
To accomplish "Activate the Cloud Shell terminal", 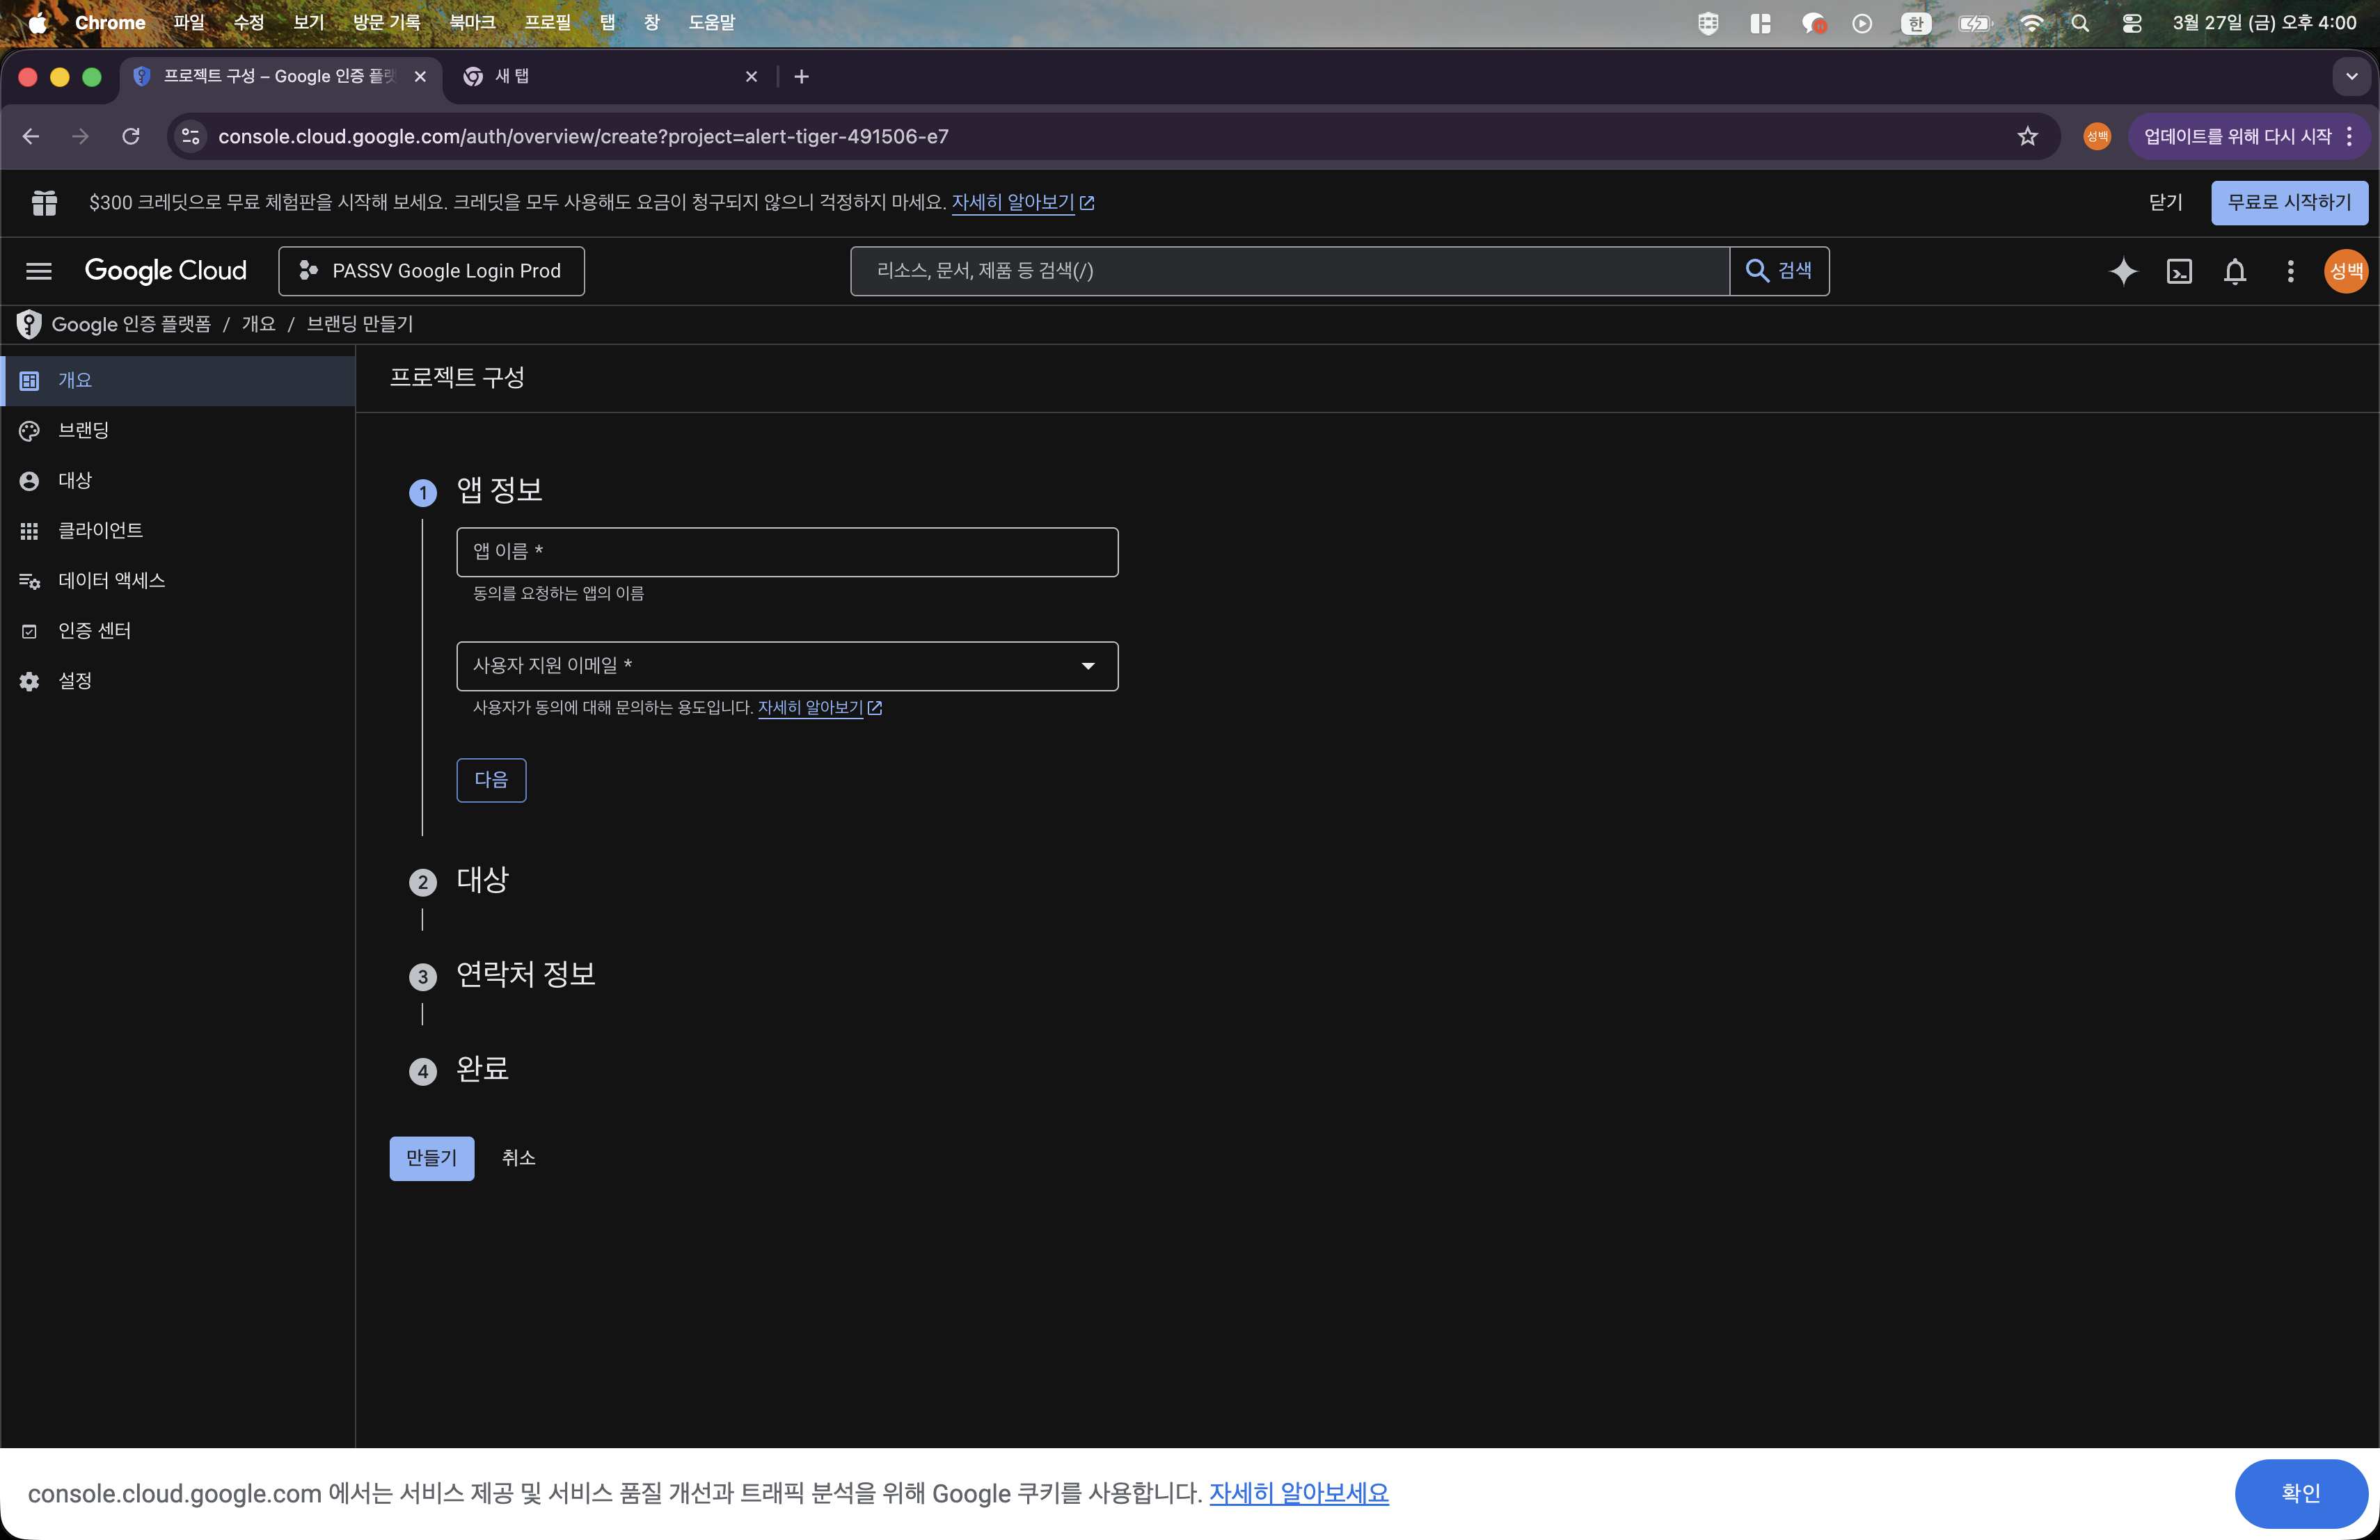I will click(x=2180, y=271).
